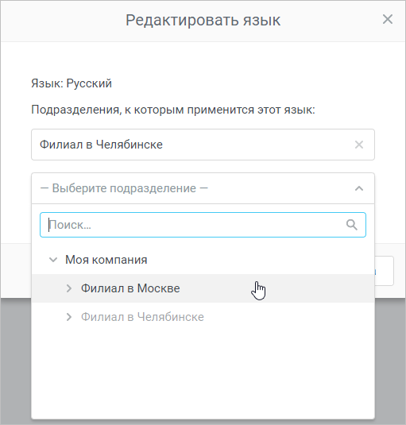Image resolution: width=406 pixels, height=425 pixels.
Task: Click the partially hidden button behind the dropdown
Action: (x=385, y=271)
